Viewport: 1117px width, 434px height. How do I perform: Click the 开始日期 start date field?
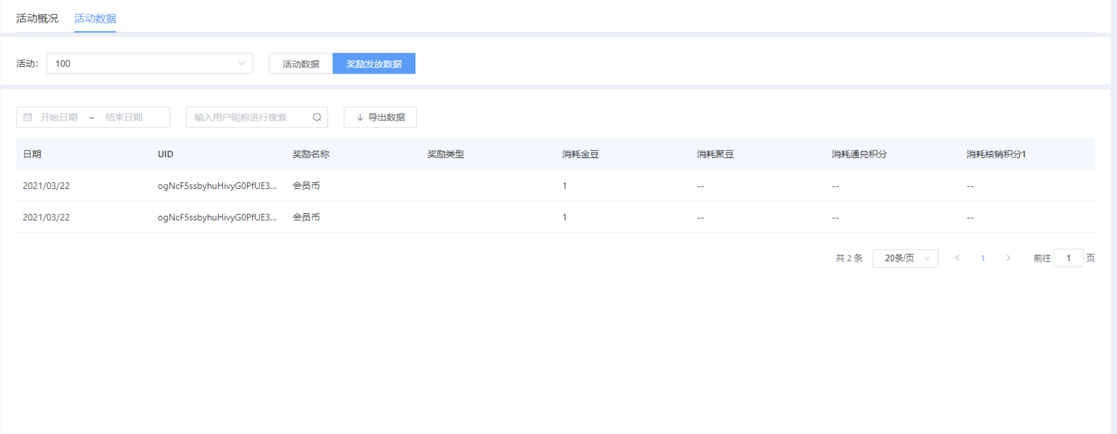coord(59,118)
